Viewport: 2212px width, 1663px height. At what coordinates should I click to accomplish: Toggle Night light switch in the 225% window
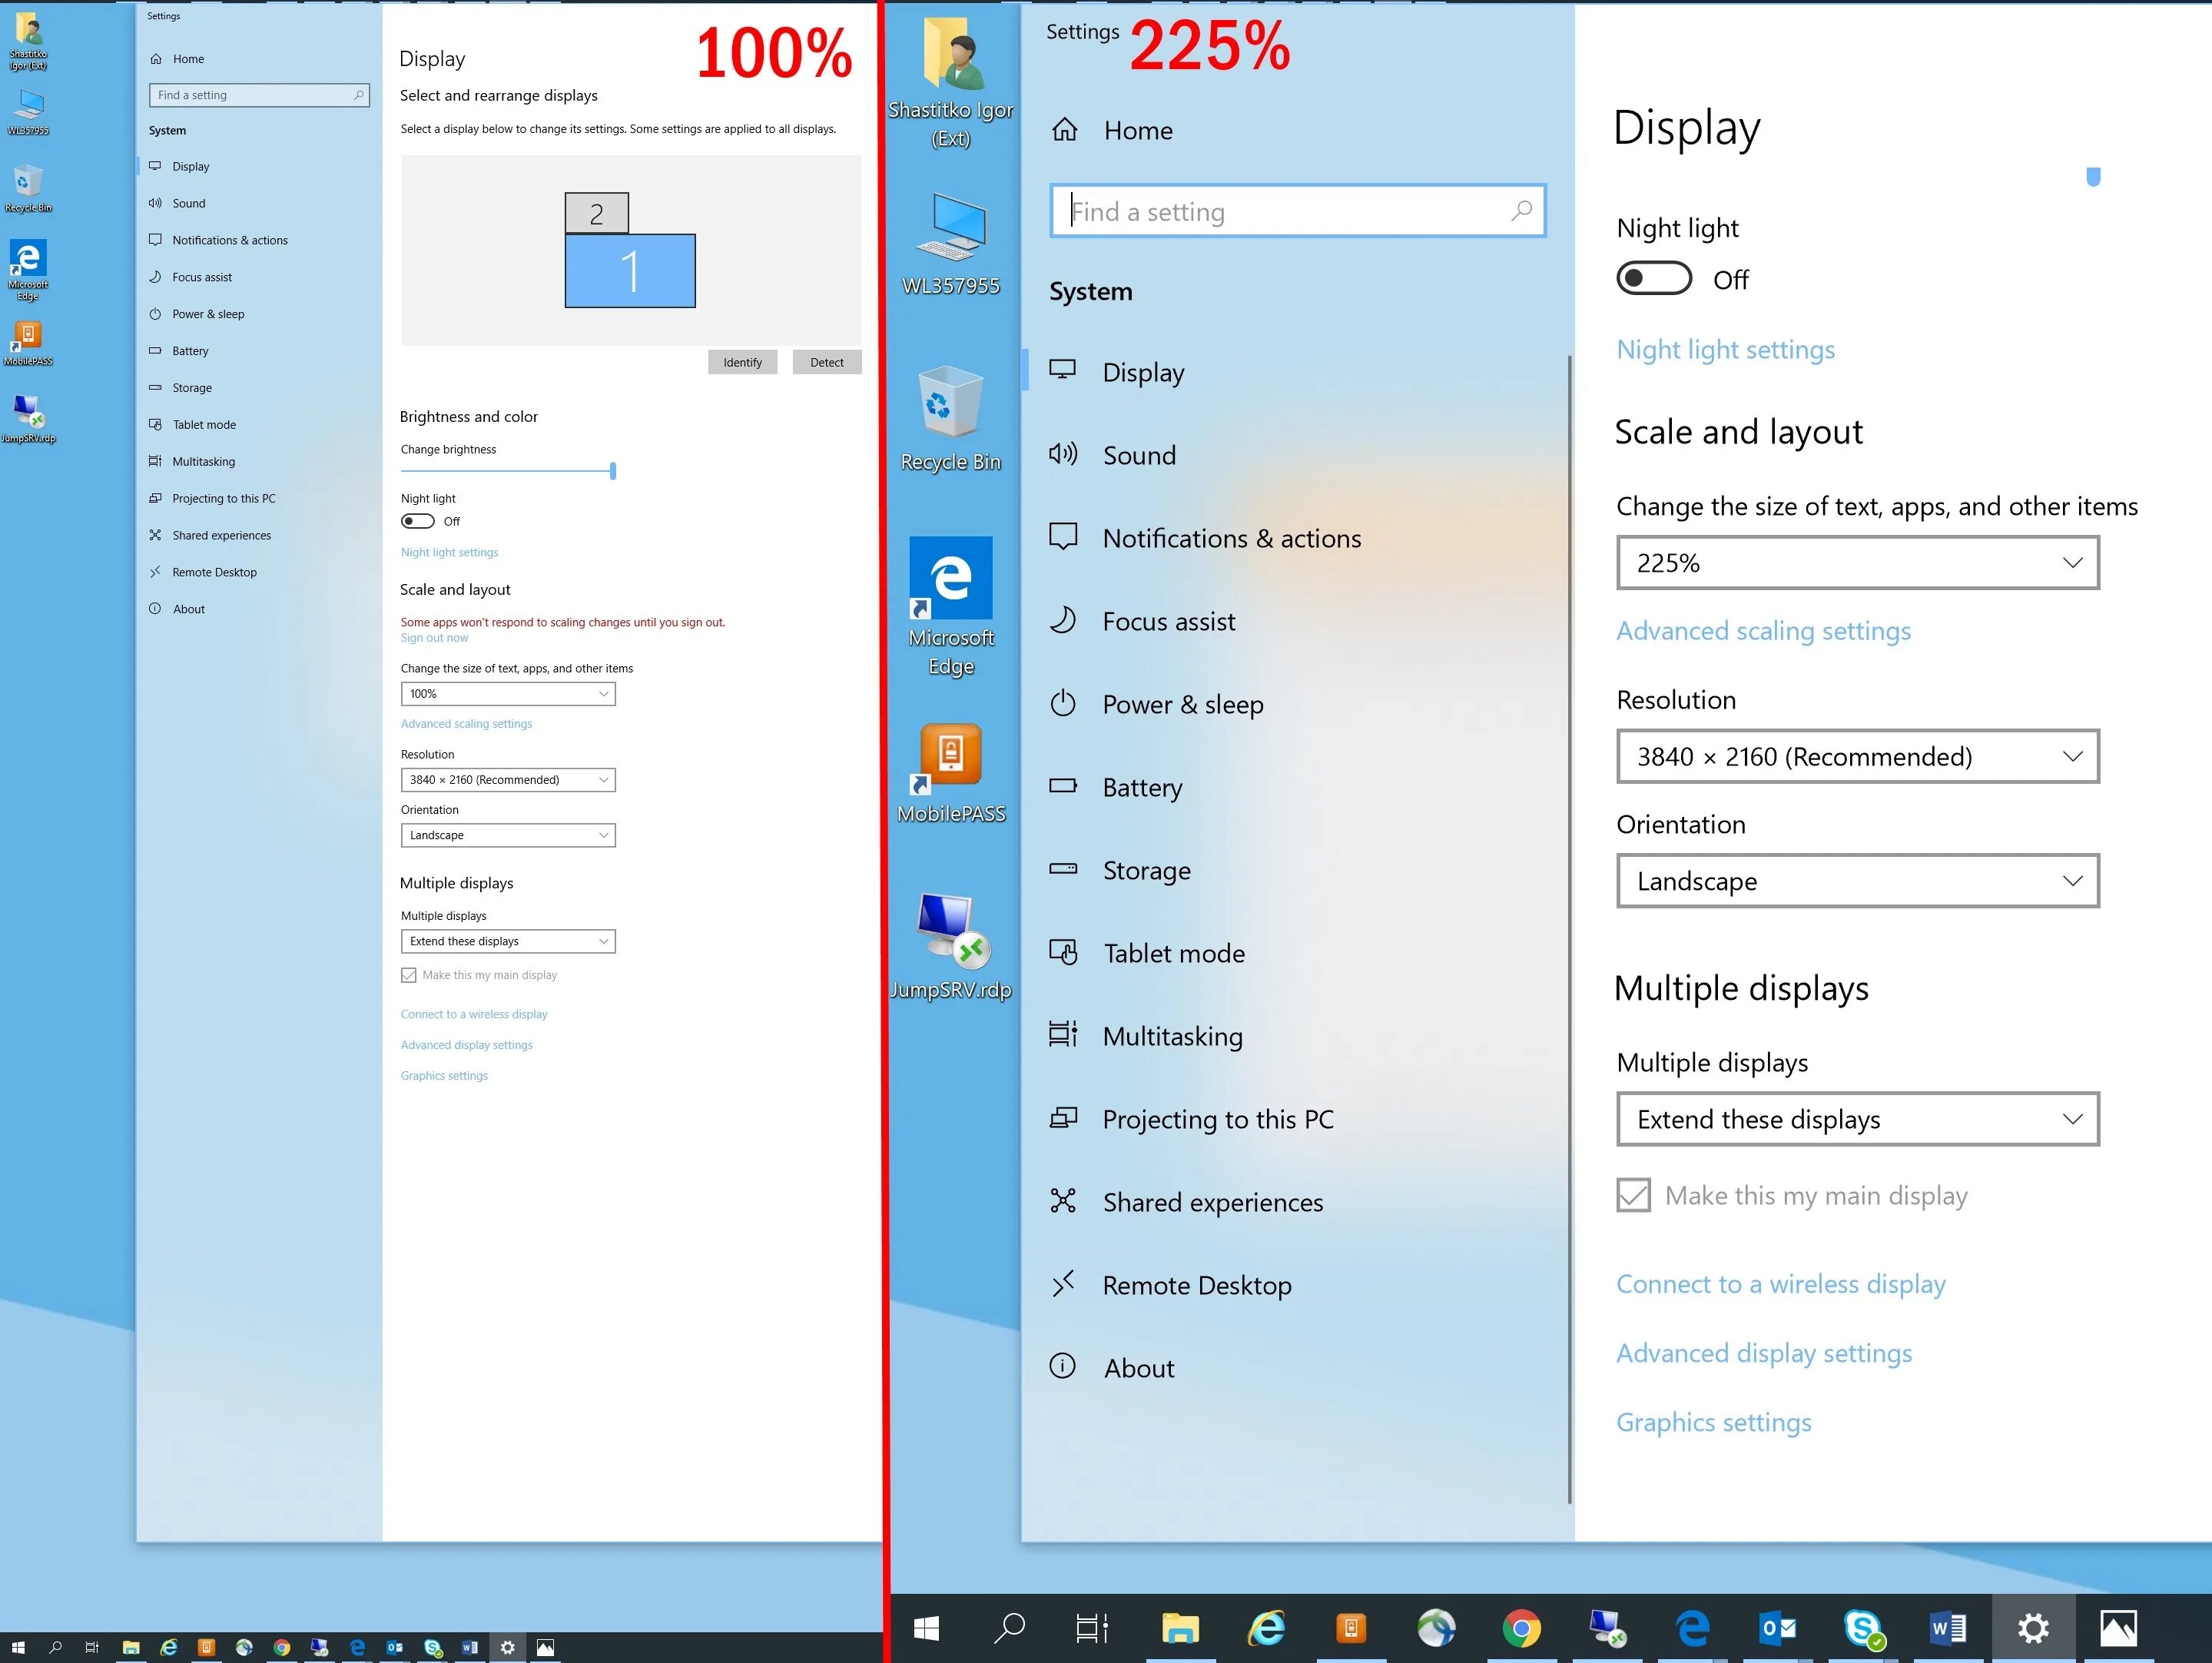[1654, 278]
